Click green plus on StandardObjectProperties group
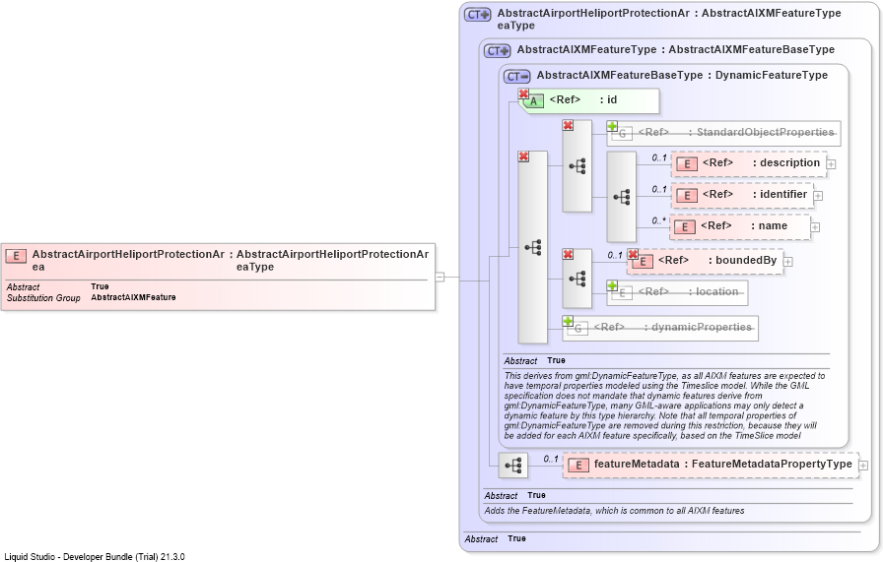This screenshot has width=883, height=562. tap(612, 126)
